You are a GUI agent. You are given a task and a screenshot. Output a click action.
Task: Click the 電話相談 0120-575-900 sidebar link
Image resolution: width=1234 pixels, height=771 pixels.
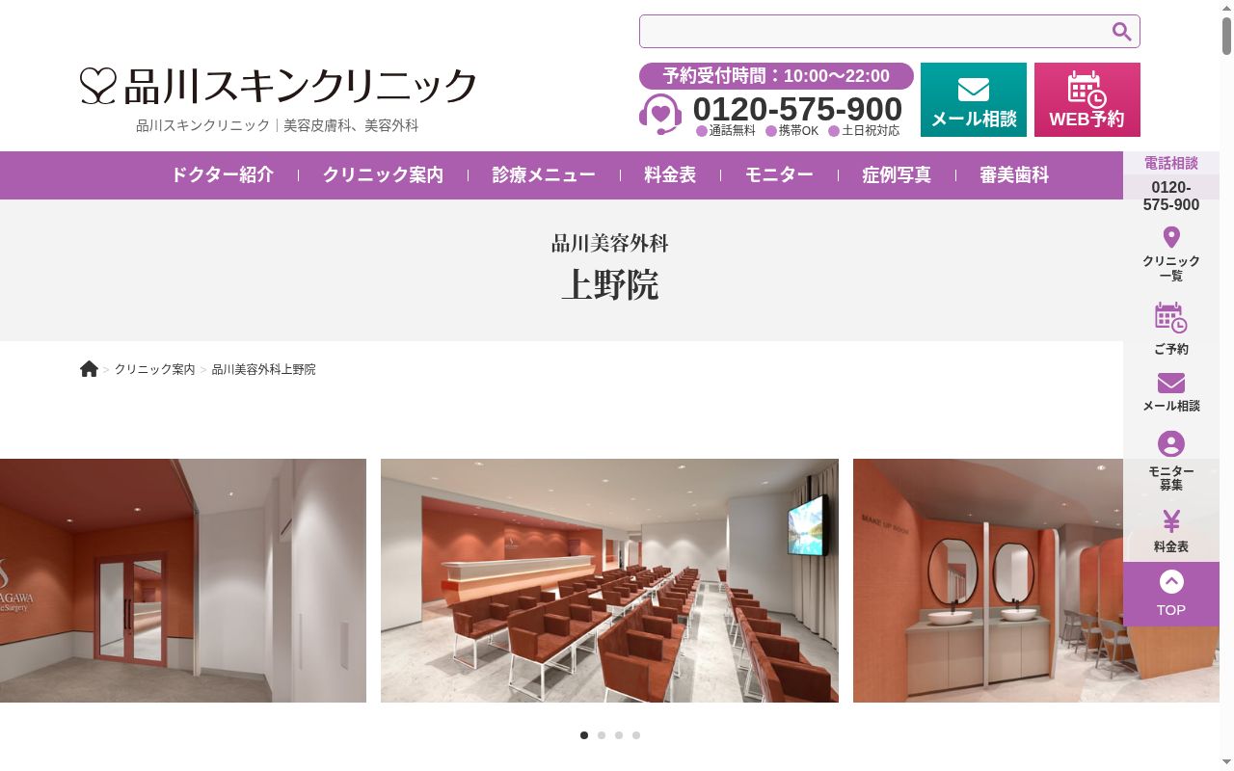click(1171, 183)
